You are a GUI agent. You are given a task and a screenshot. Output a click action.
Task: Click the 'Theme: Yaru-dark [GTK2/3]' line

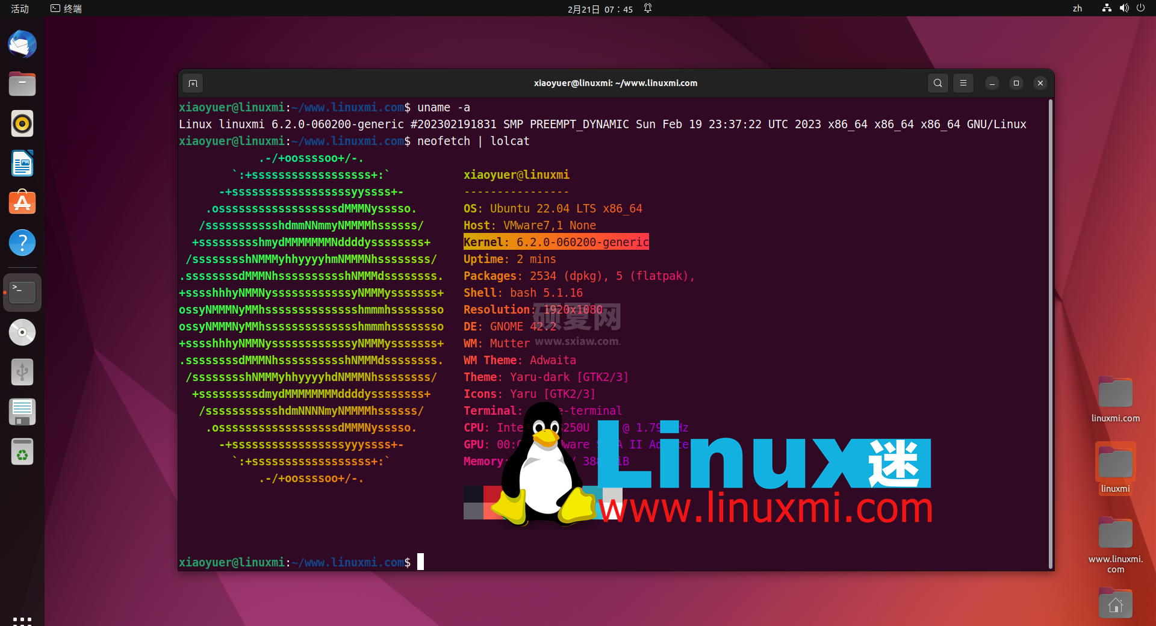pyautogui.click(x=546, y=377)
